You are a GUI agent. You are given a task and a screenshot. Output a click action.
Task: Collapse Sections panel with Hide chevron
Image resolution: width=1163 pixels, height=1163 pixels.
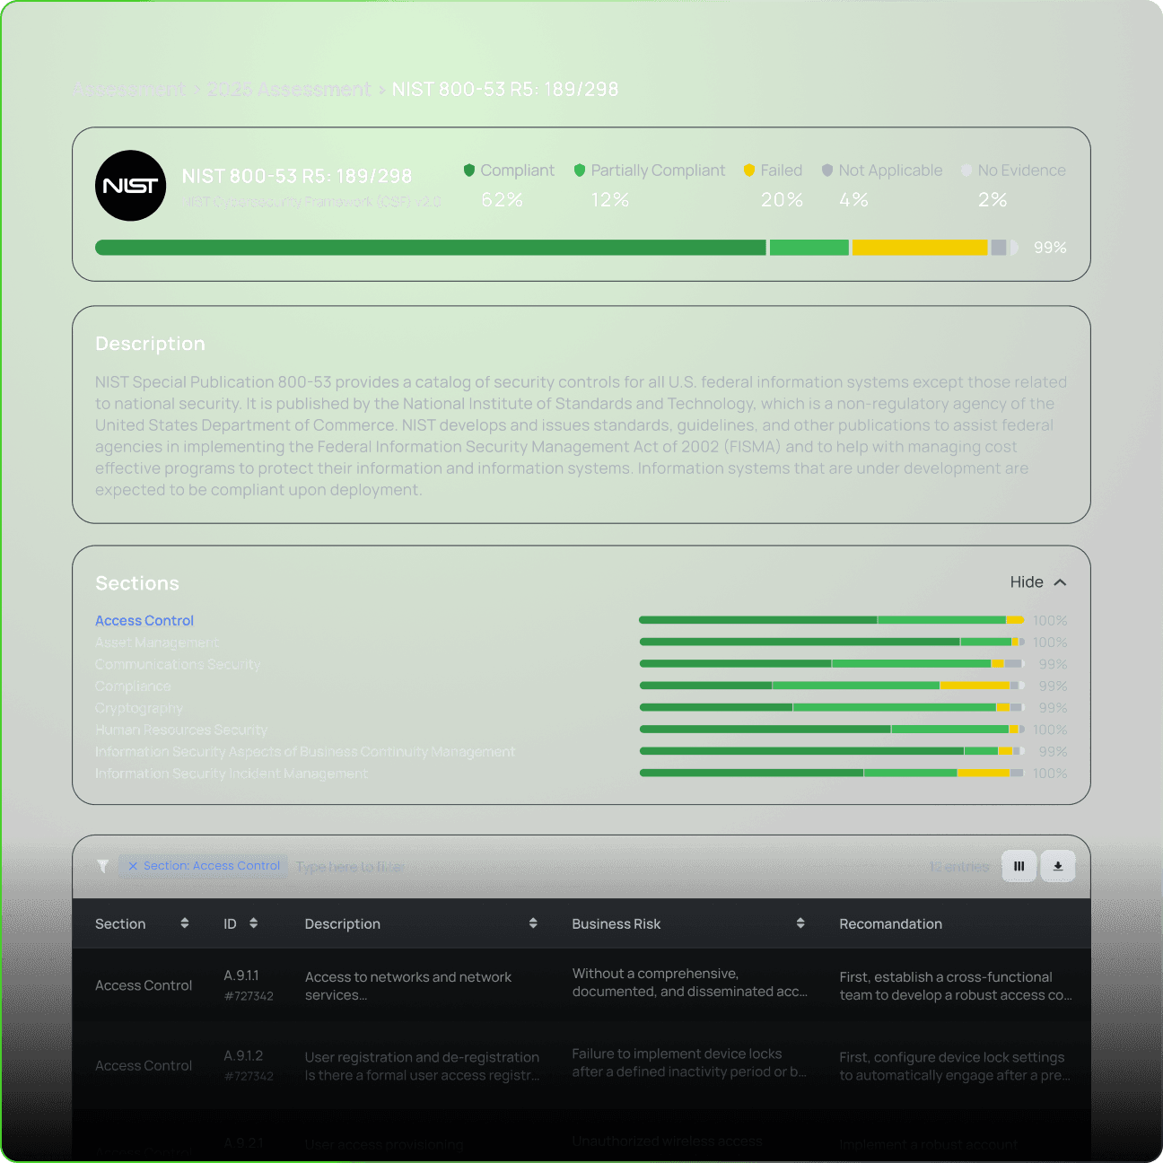click(1060, 582)
